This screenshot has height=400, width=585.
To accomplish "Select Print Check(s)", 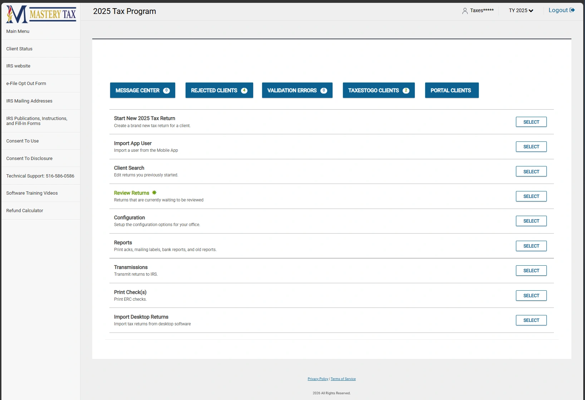I will tap(531, 296).
